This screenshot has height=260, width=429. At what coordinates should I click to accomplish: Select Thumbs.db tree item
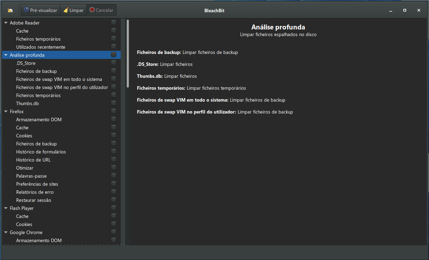[61, 103]
